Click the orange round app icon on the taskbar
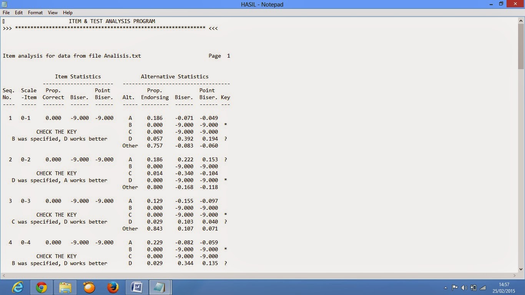The image size is (525, 295). coord(89,287)
